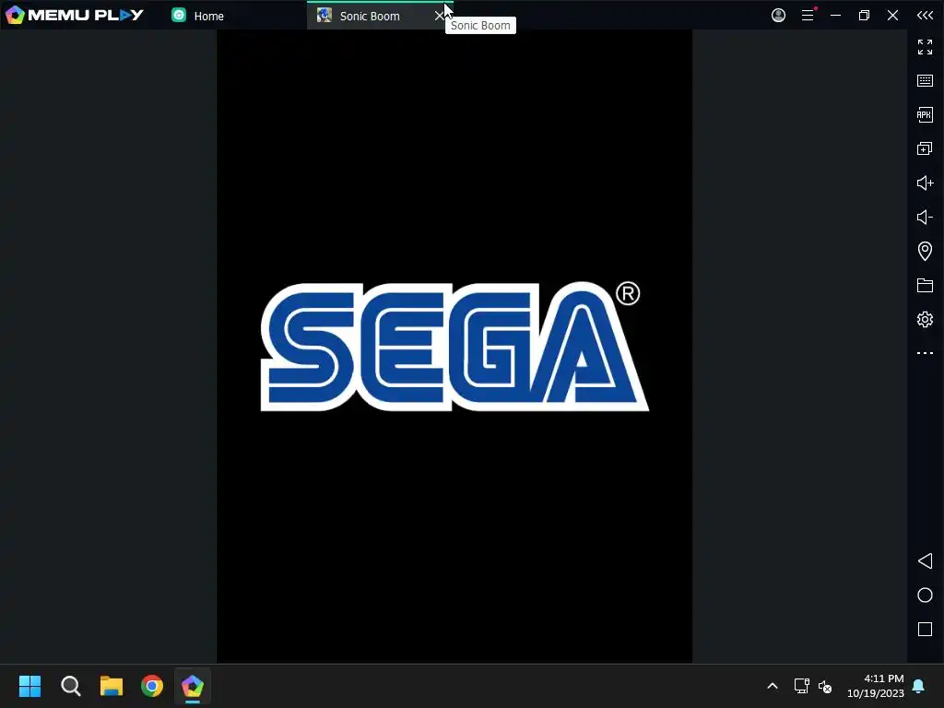
Task: Select the Sonic Boom tab
Action: 370,16
